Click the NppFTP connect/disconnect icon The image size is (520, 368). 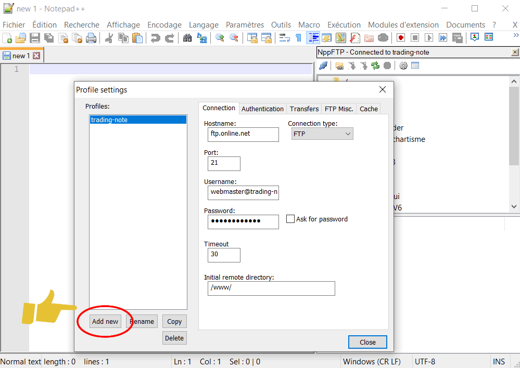click(323, 65)
